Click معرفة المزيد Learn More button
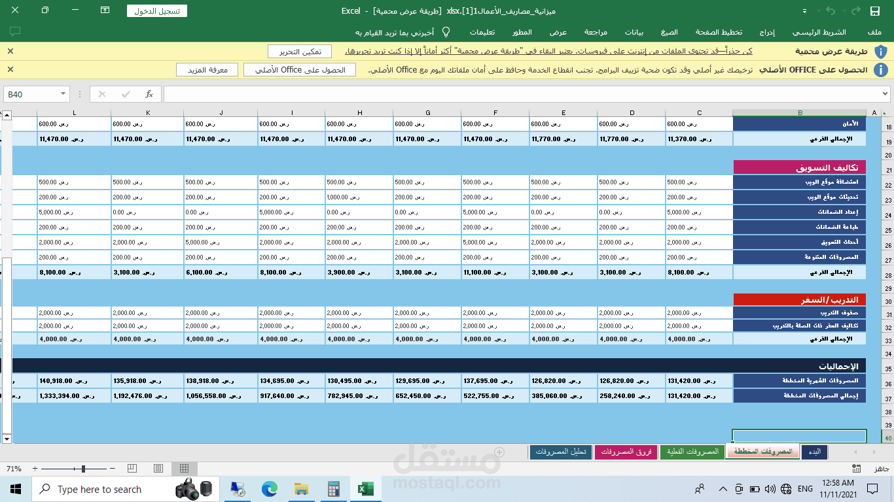This screenshot has width=894, height=502. (x=207, y=70)
